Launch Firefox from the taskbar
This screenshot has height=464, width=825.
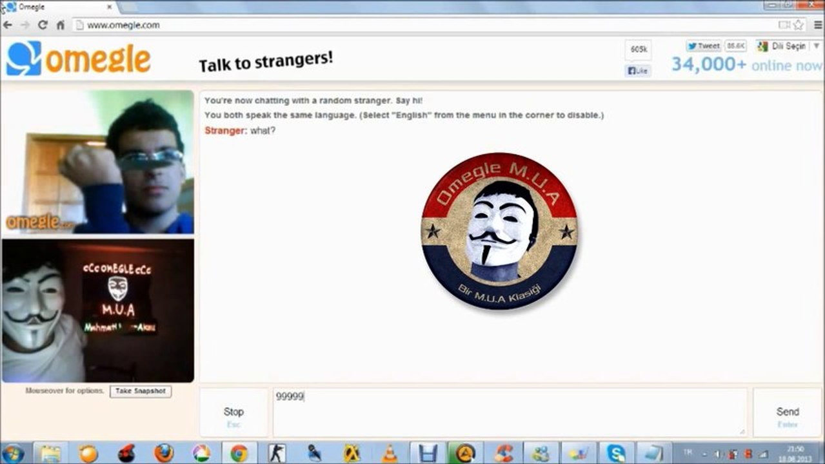click(x=164, y=454)
